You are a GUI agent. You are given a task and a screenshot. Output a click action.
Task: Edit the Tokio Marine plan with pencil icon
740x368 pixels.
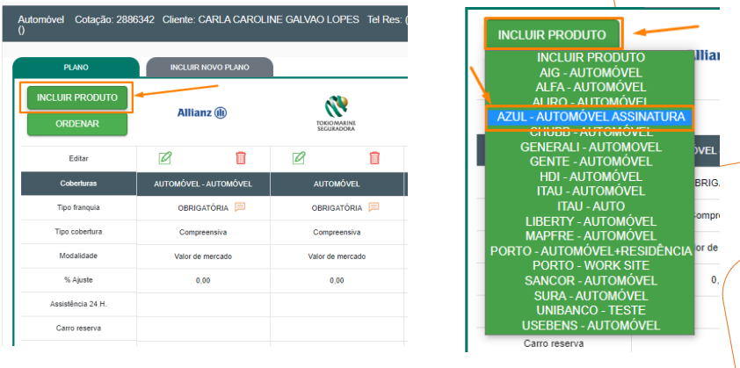click(x=298, y=158)
